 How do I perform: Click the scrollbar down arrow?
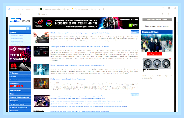[x=177, y=111]
